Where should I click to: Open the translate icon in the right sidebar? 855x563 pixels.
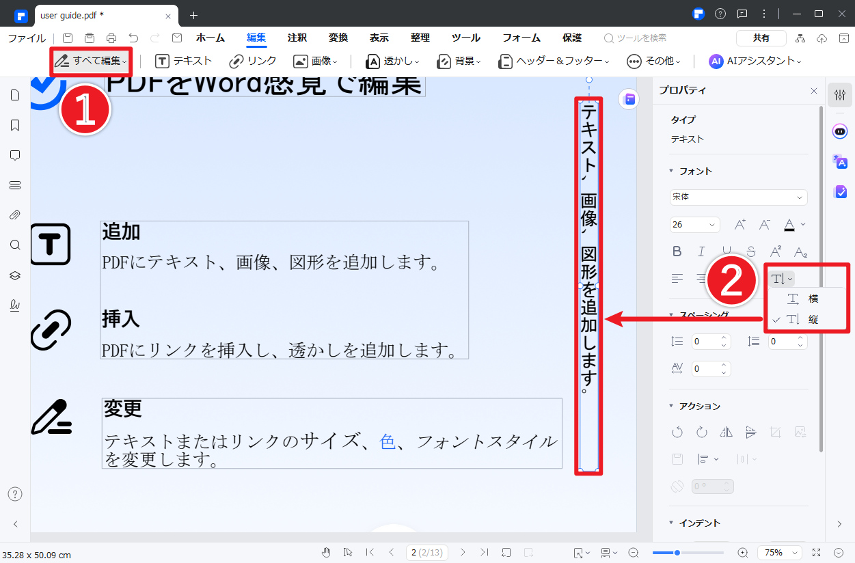(840, 162)
